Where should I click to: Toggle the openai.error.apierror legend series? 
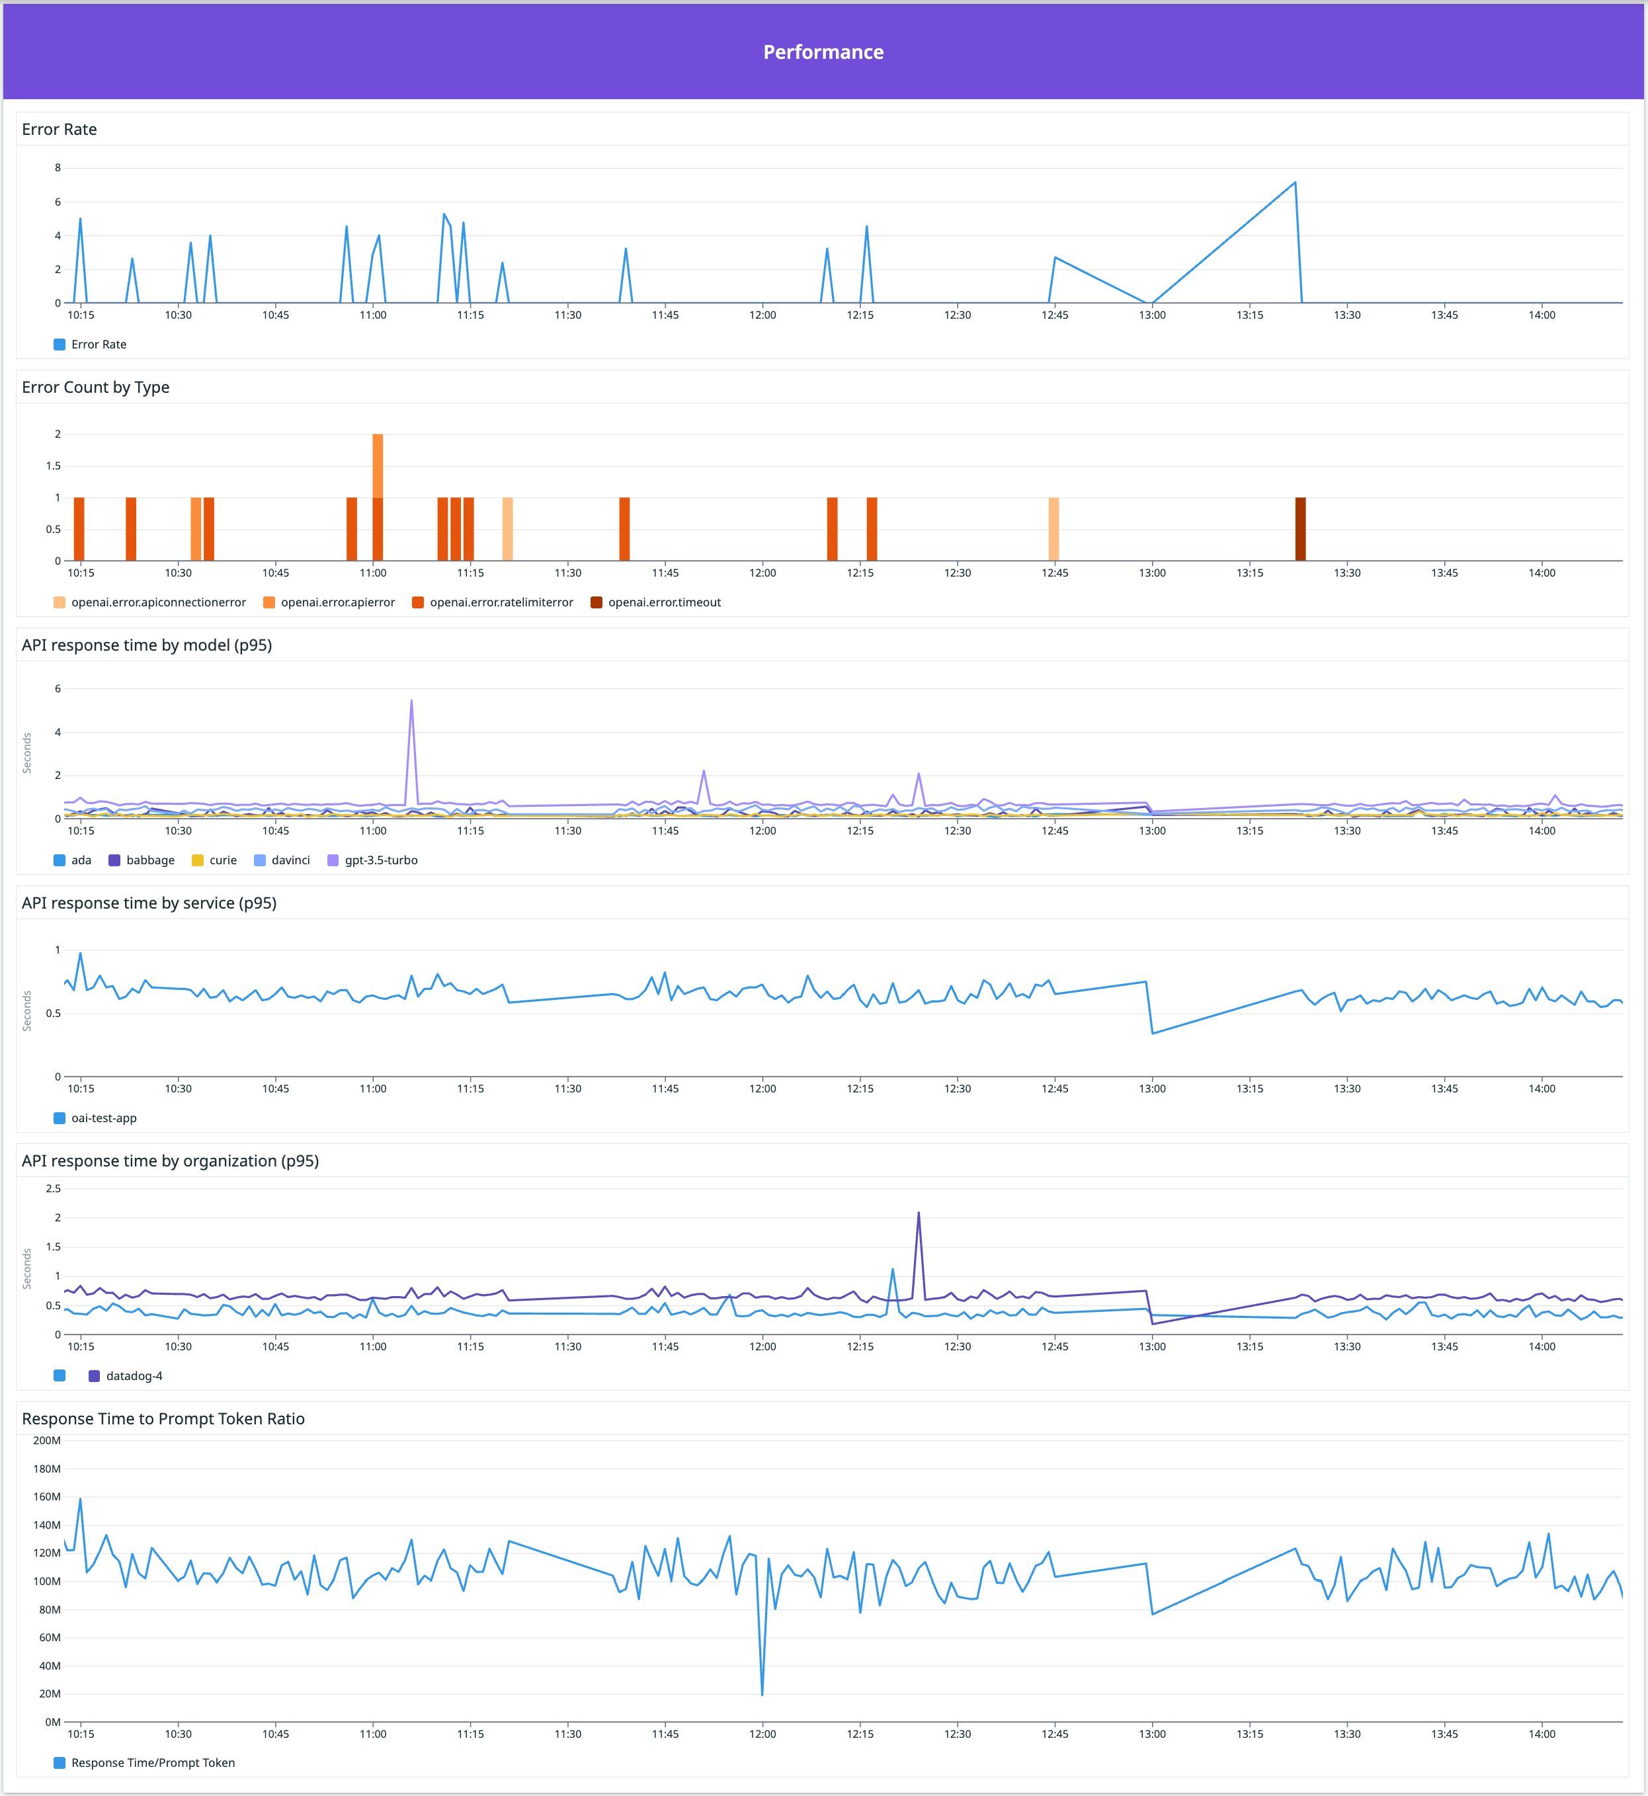point(337,602)
